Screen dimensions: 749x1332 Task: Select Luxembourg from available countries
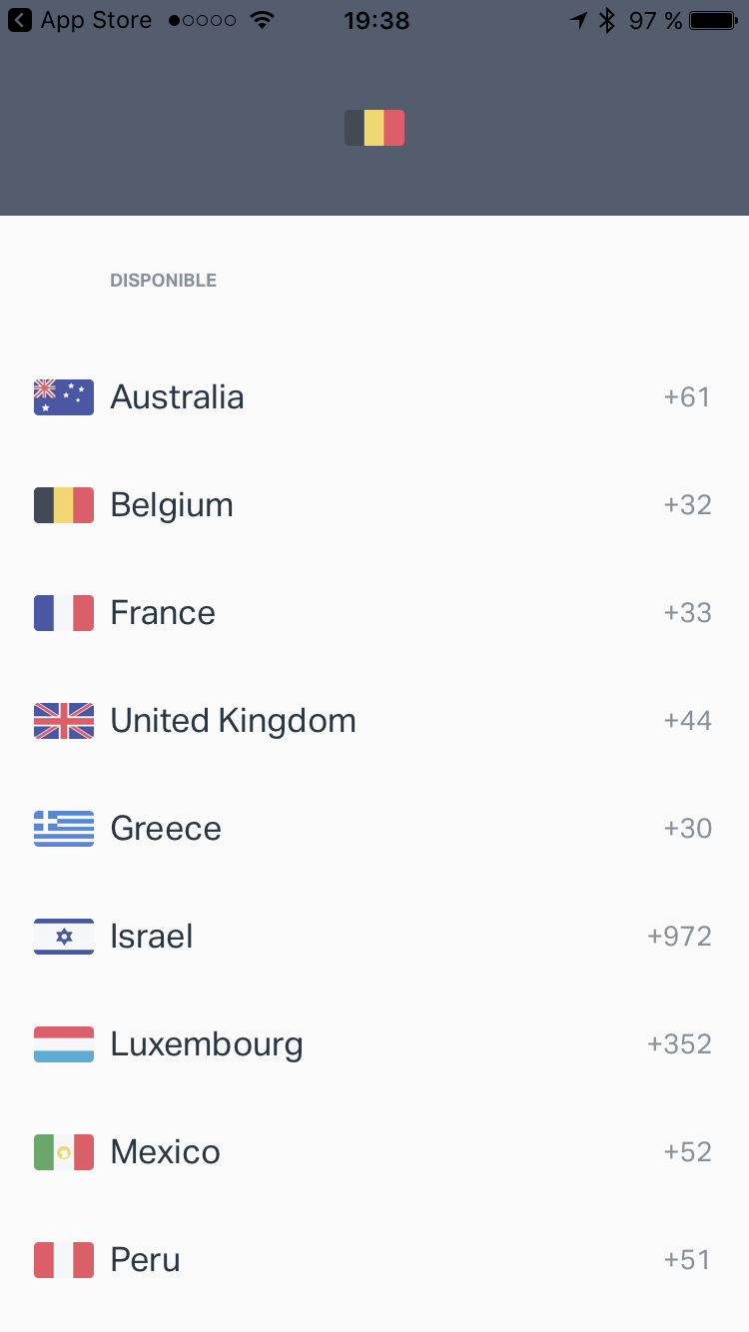207,1044
